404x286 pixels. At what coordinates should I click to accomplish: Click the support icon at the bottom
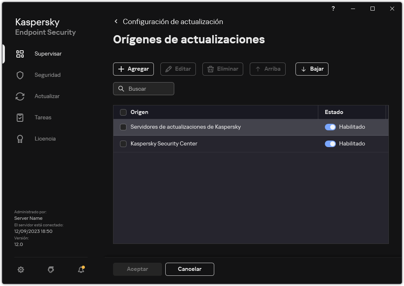coord(50,270)
